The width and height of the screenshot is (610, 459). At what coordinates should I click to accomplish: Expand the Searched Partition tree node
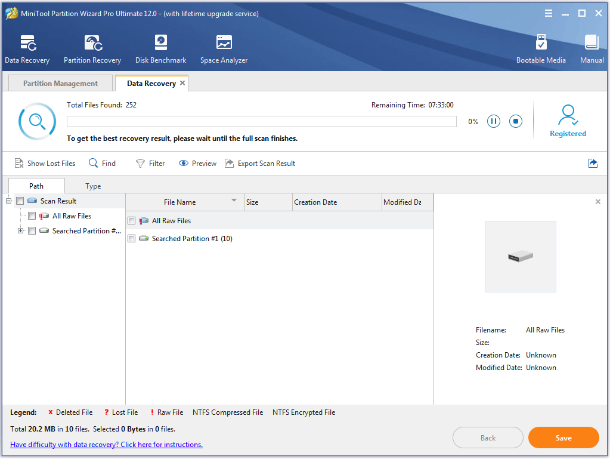[x=20, y=230]
